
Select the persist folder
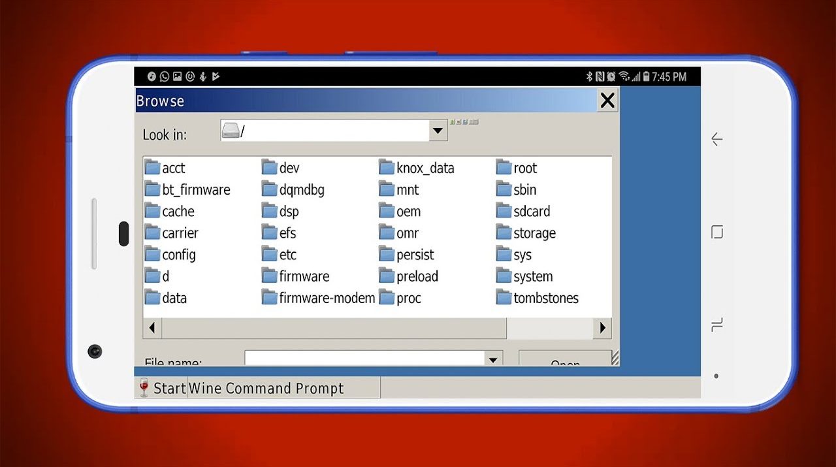(x=415, y=255)
